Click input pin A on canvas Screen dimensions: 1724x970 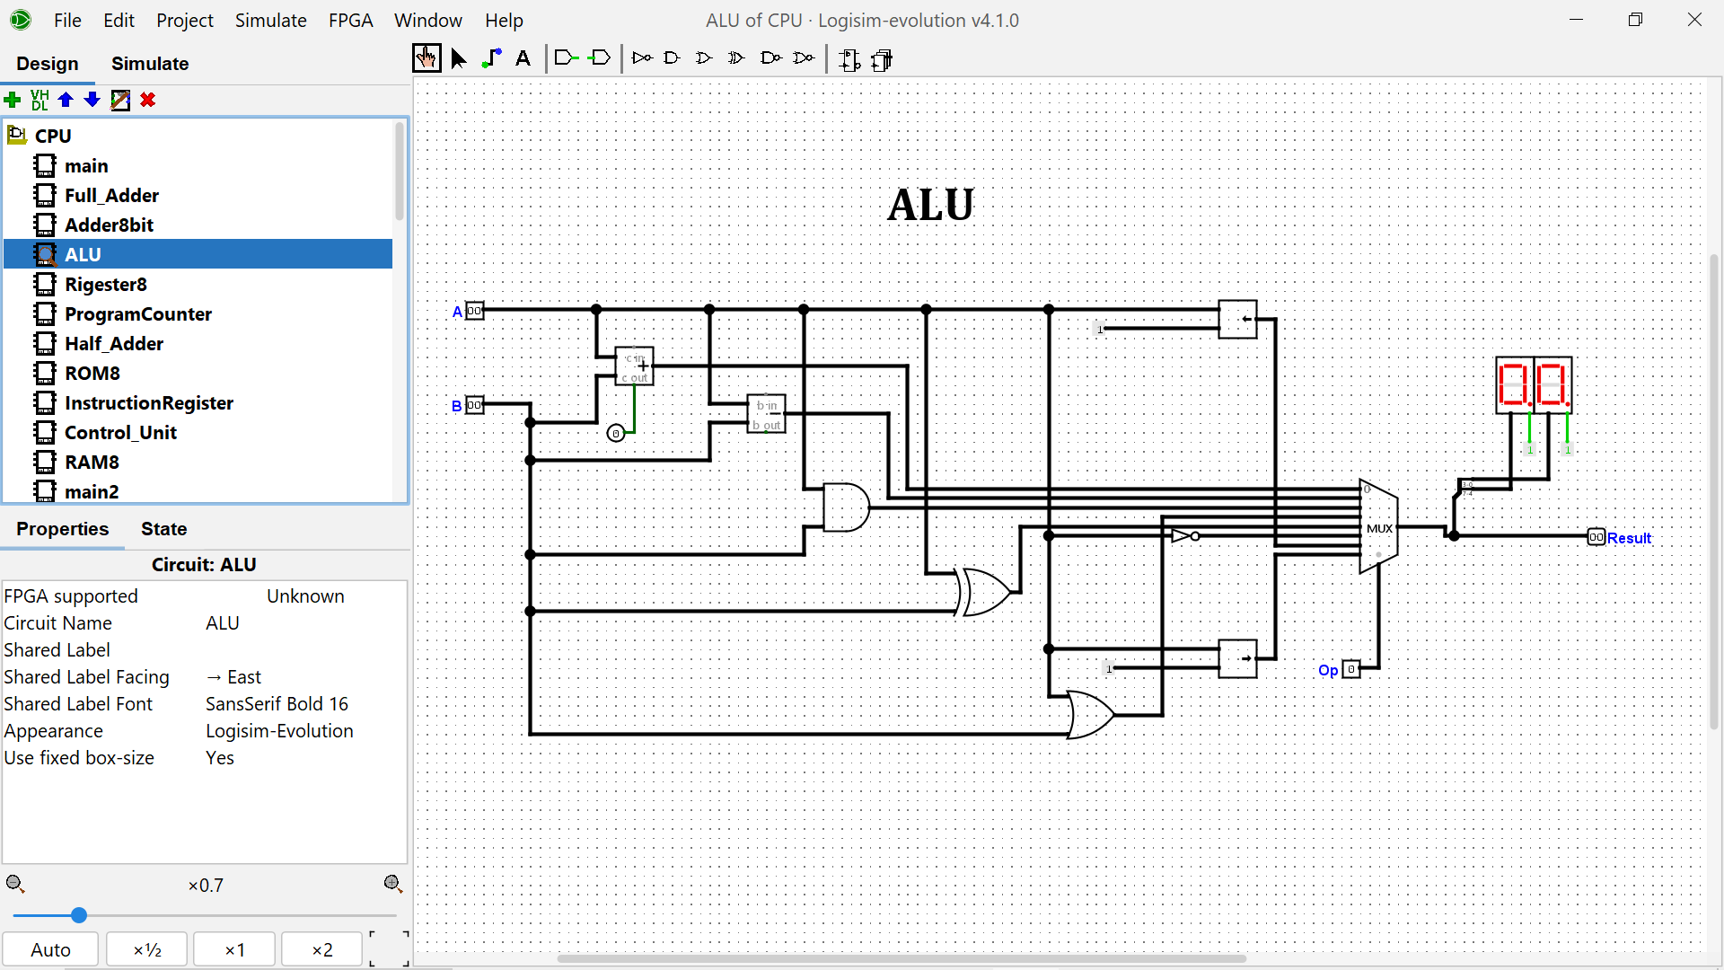click(474, 311)
